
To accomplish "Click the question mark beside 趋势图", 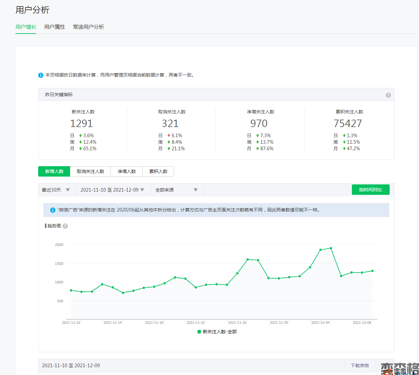I will point(65,226).
